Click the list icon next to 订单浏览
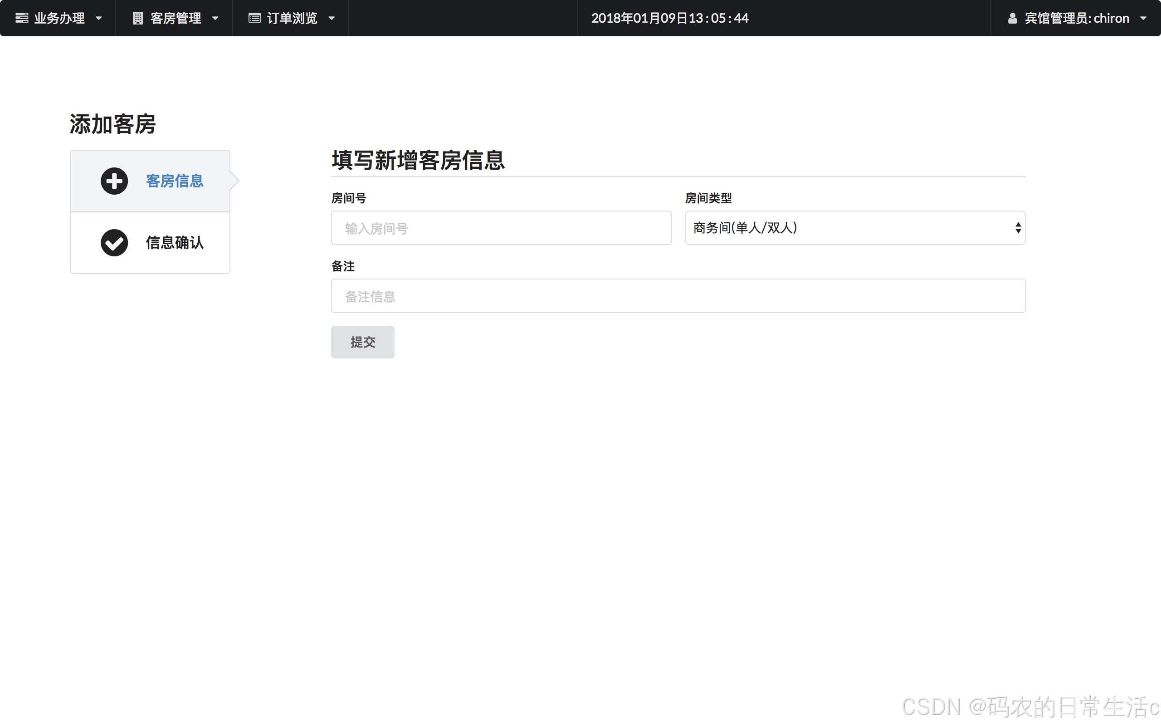This screenshot has width=1161, height=726. (254, 18)
